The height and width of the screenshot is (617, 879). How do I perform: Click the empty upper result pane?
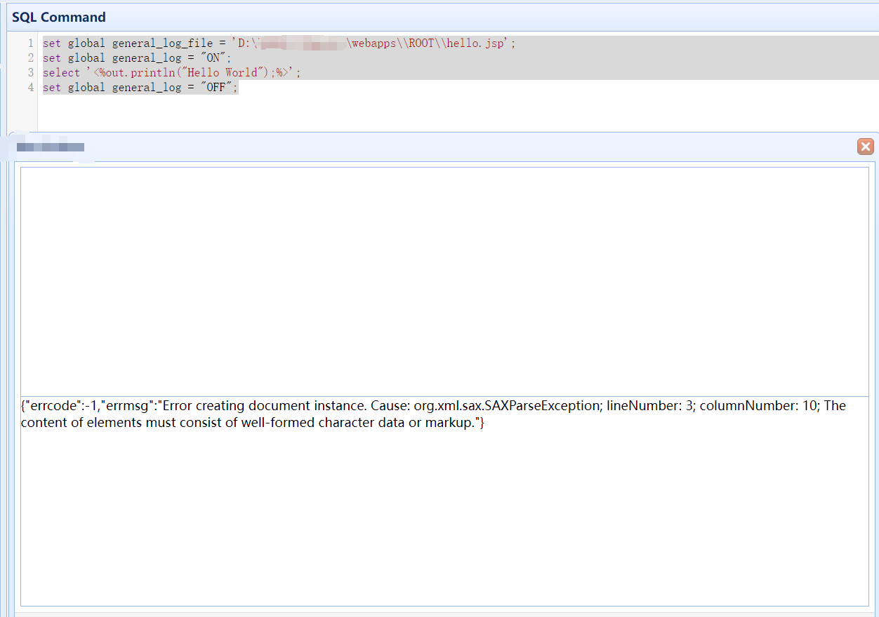pyautogui.click(x=444, y=280)
